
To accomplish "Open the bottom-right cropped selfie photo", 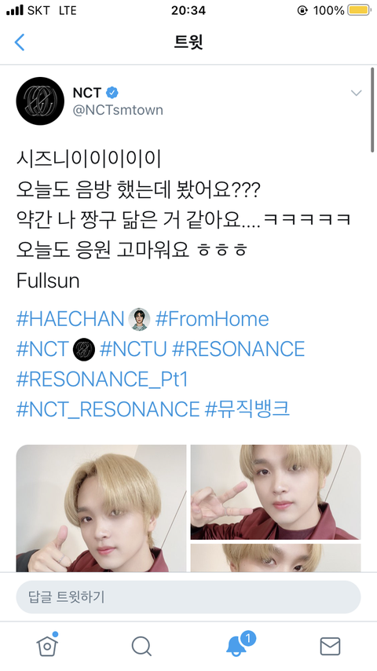I will point(276,558).
